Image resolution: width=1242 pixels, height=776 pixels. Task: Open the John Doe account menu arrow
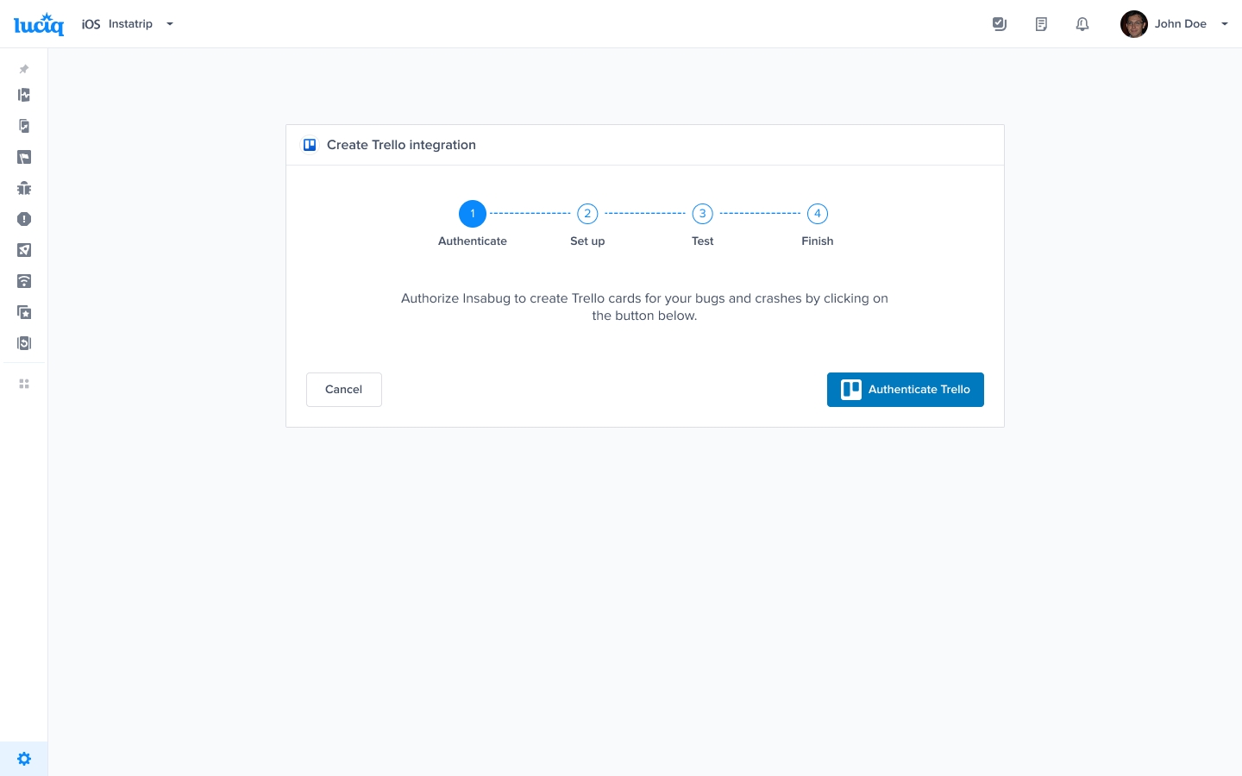tap(1225, 24)
